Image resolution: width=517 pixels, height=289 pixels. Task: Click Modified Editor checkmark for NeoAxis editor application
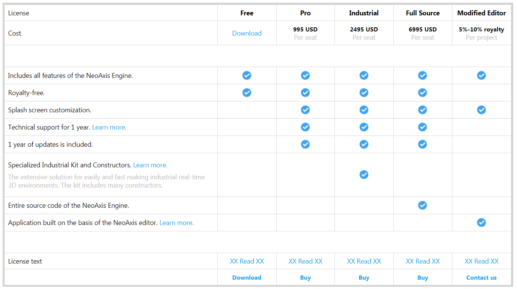point(481,223)
